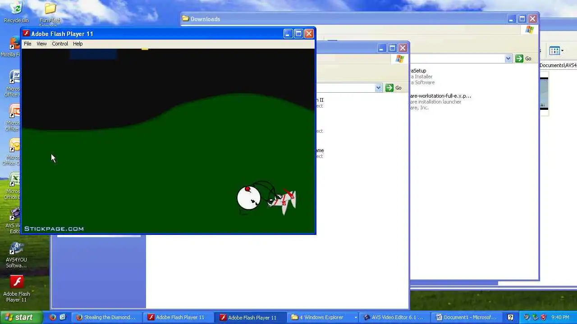The height and width of the screenshot is (324, 577).
Task: Maximize the Adobe Flash Player window
Action: pos(298,34)
